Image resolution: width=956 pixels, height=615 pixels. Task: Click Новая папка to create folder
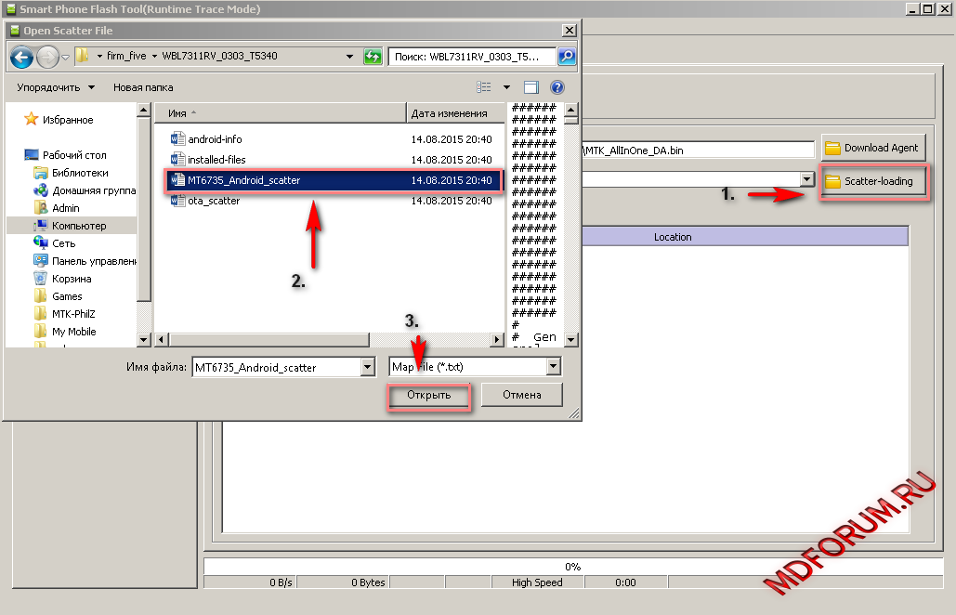(x=143, y=87)
